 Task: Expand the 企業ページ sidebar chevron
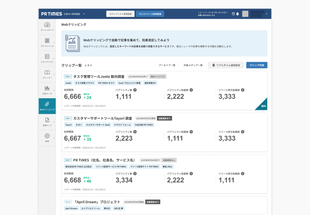pyautogui.click(x=54, y=122)
